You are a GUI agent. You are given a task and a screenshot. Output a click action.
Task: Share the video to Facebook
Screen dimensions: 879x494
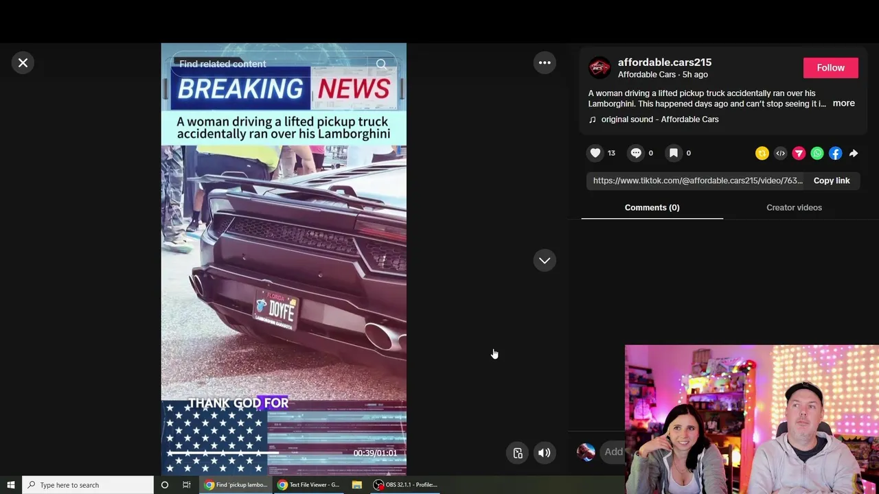[835, 154]
